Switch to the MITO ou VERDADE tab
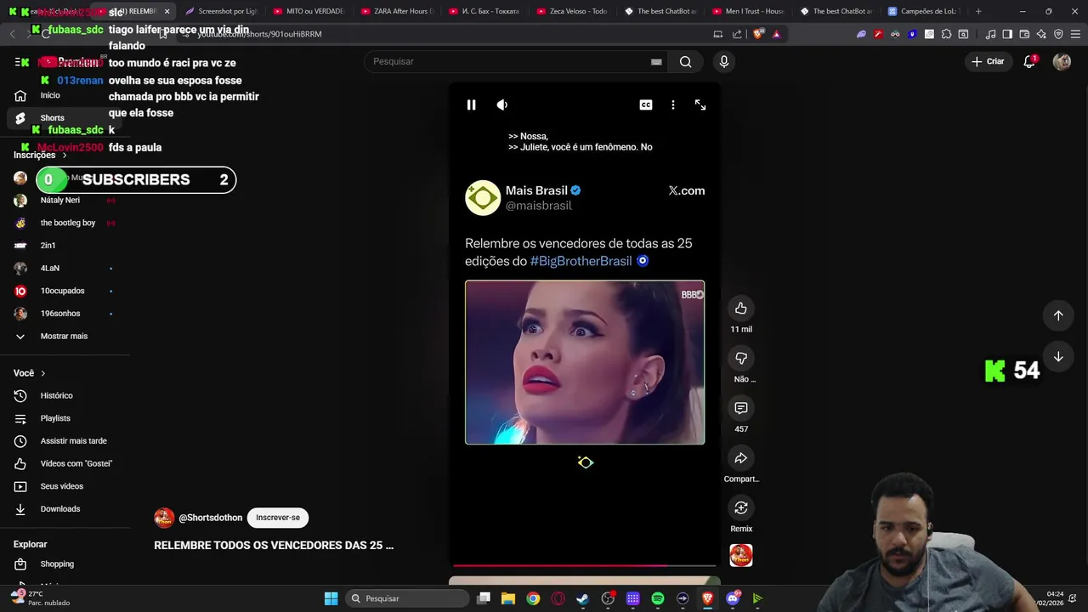This screenshot has width=1088, height=612. point(309,11)
